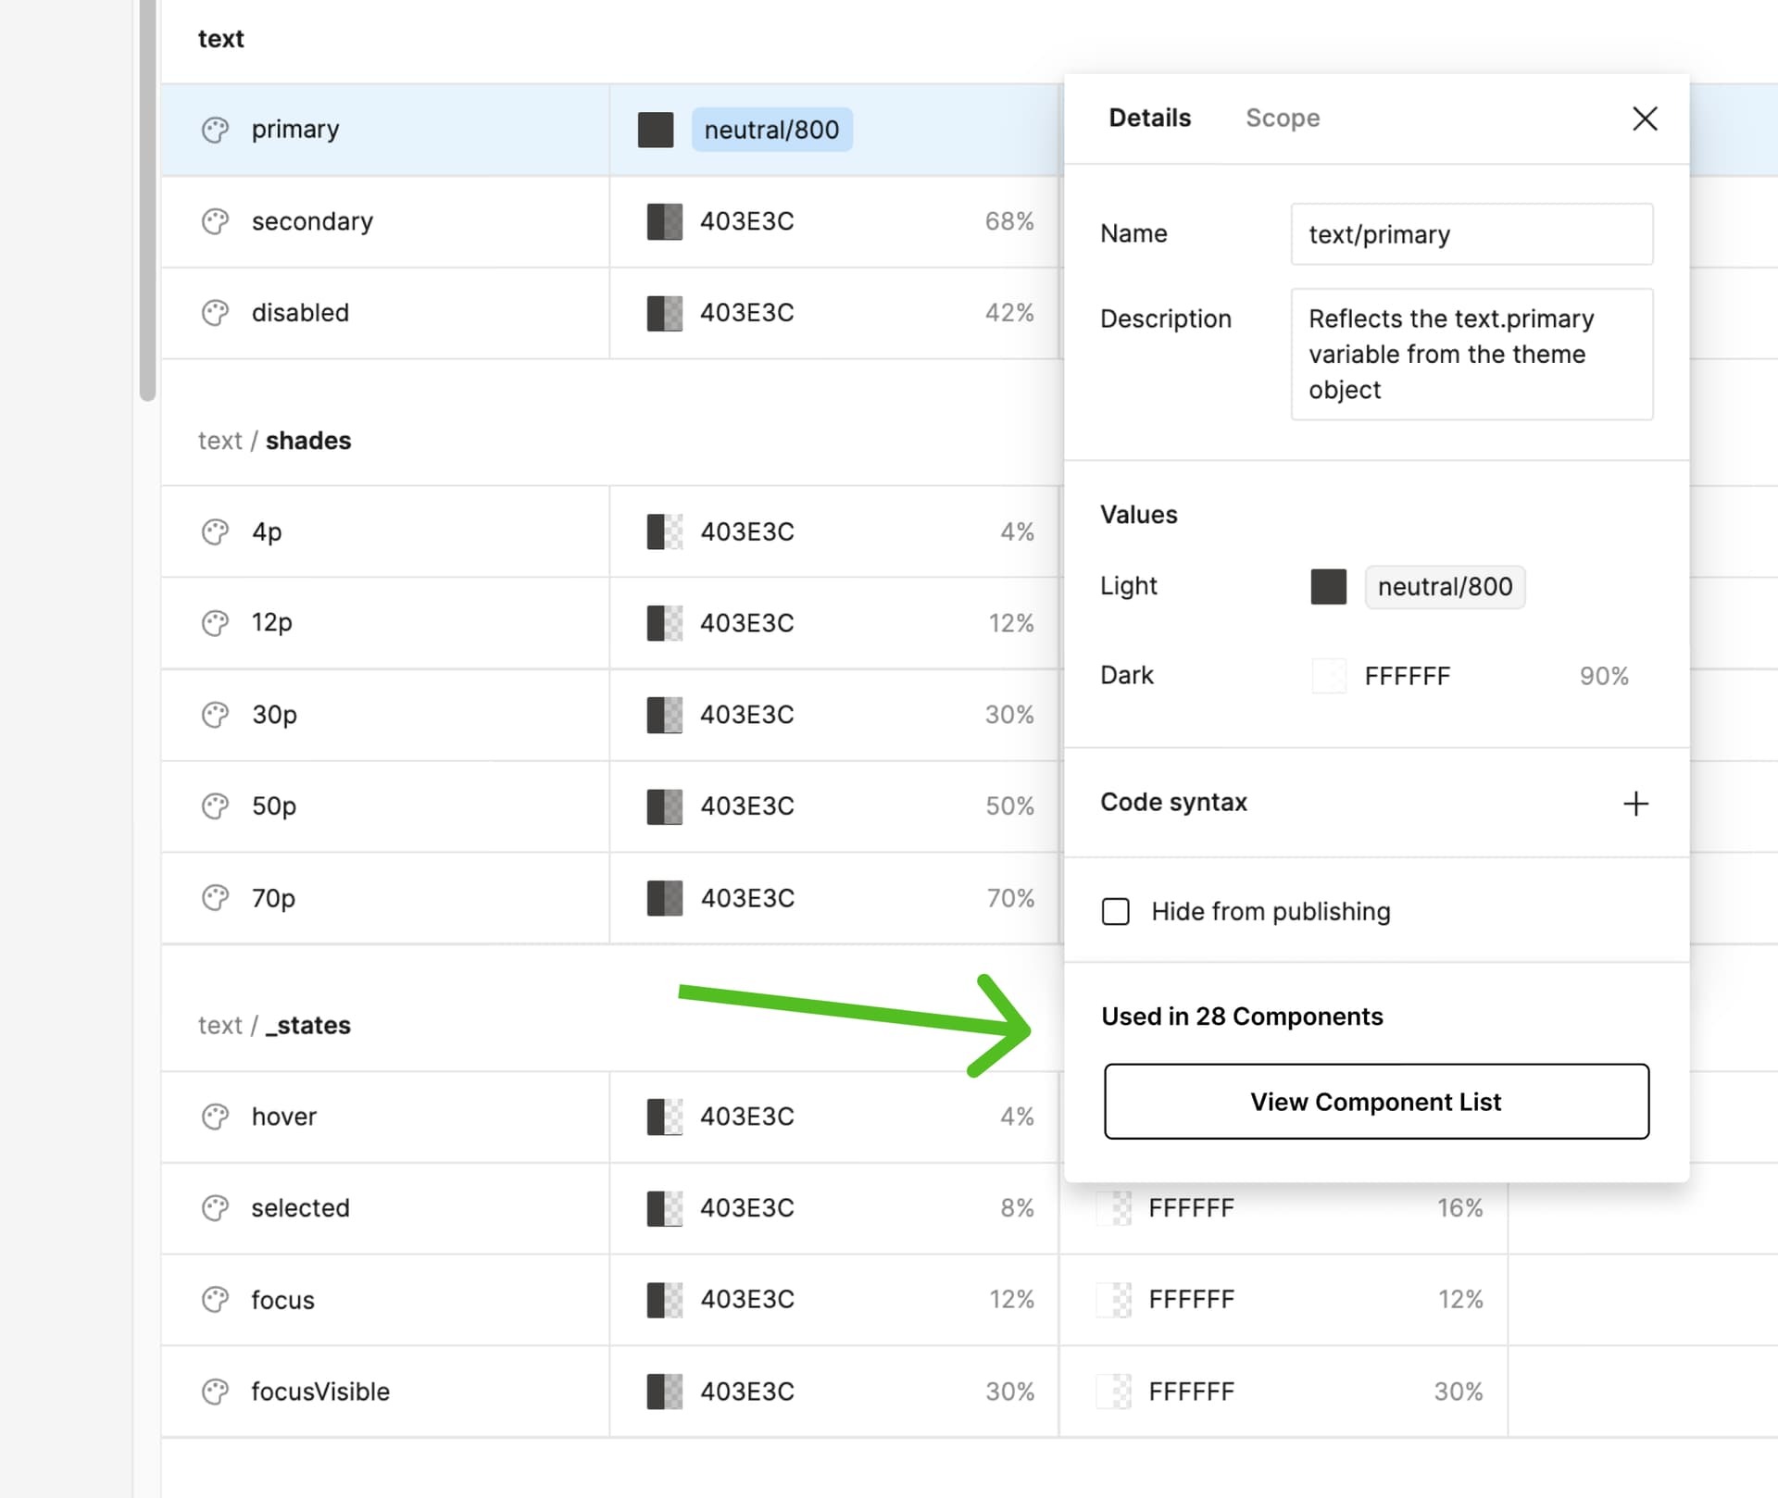The width and height of the screenshot is (1778, 1498).
Task: Open the focusVisible row 403E3C swatch
Action: point(664,1391)
